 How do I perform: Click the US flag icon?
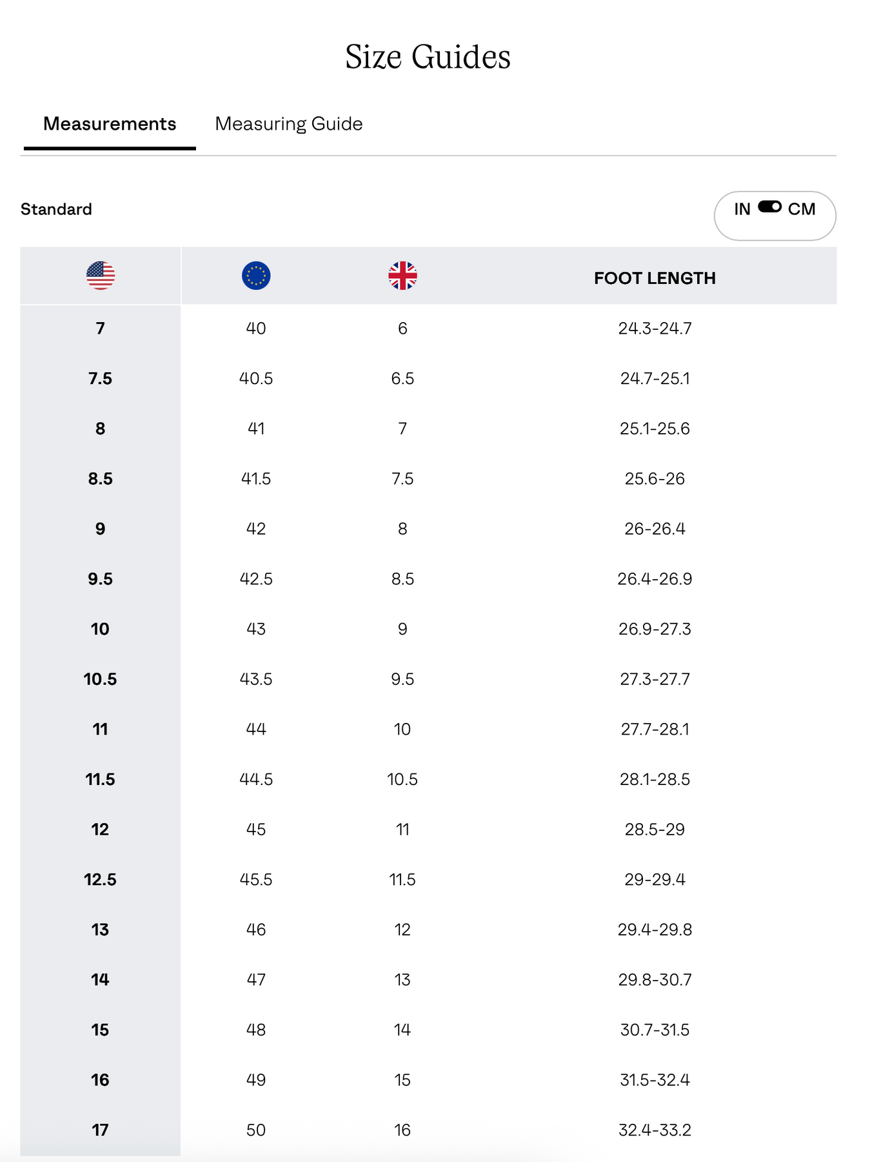101,276
